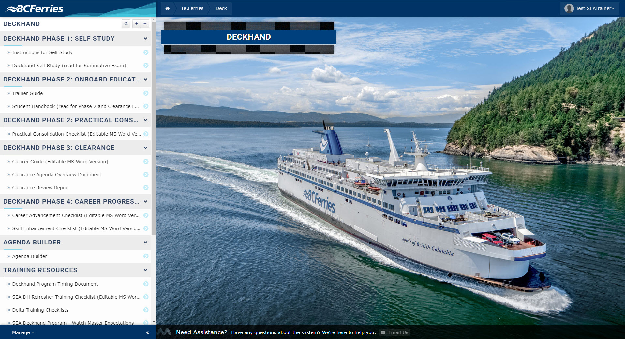Collapse Deckhand Phase 2: Onboard Education section
The image size is (625, 339).
point(145,79)
